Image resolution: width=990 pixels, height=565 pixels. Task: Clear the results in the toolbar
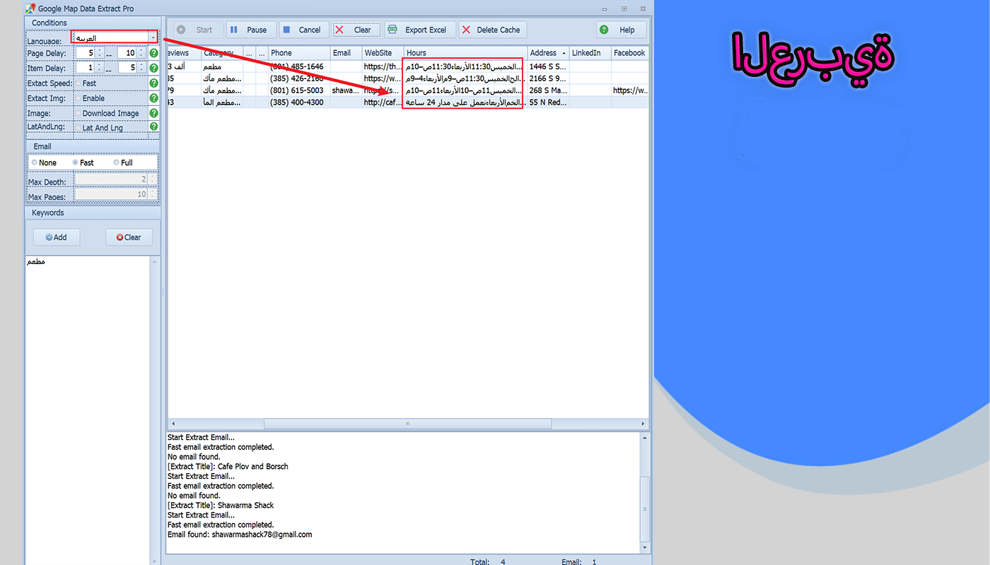356,30
